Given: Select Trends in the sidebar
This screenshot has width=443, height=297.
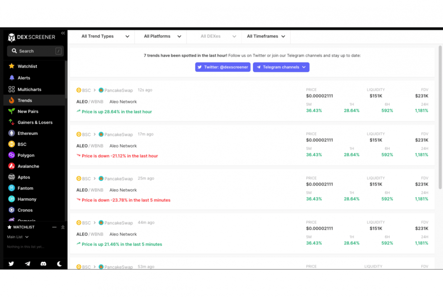Looking at the screenshot, I should 34,100.
